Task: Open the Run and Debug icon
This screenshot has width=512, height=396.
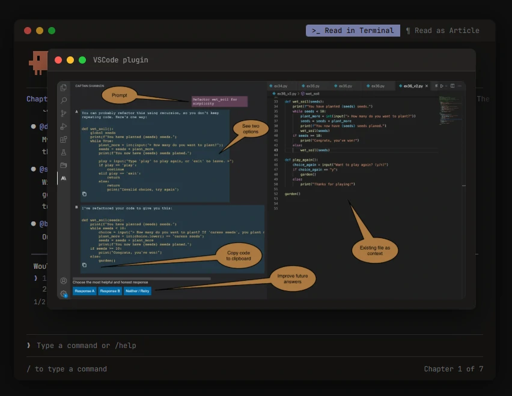Action: pos(64,127)
